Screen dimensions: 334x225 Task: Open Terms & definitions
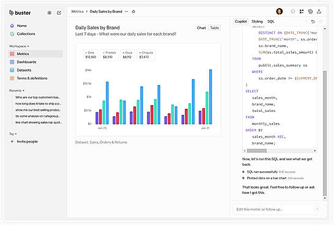[x=32, y=78]
